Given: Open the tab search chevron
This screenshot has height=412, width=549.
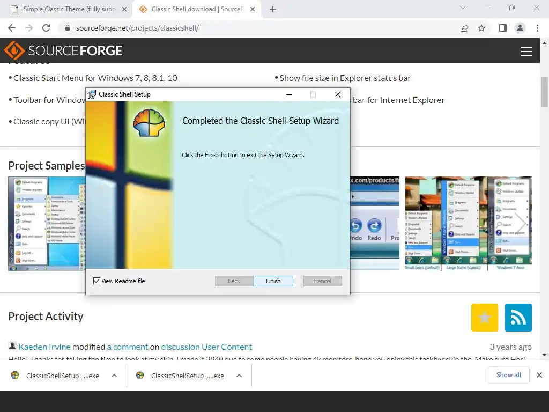Looking at the screenshot, I should pos(463,8).
